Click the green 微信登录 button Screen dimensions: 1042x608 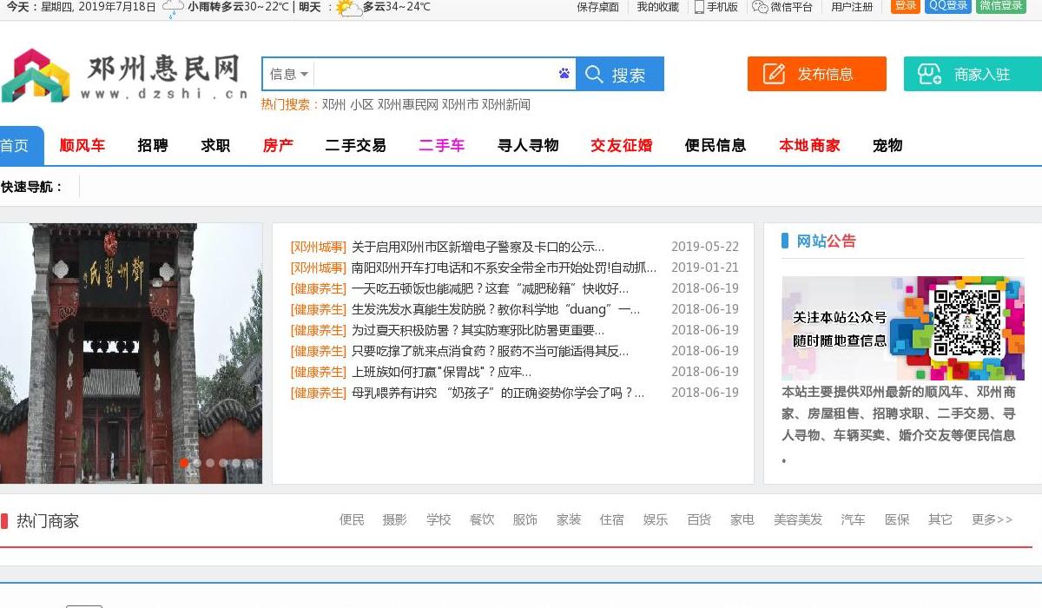1000,6
